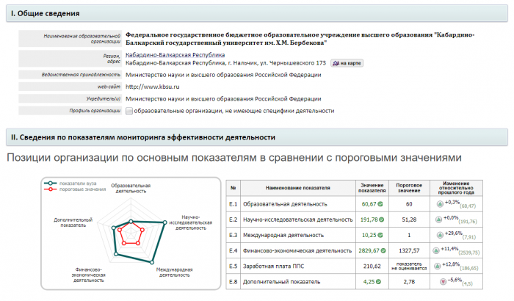
Task: Click green checkmark icon beside 191,78
Action: 381,219
